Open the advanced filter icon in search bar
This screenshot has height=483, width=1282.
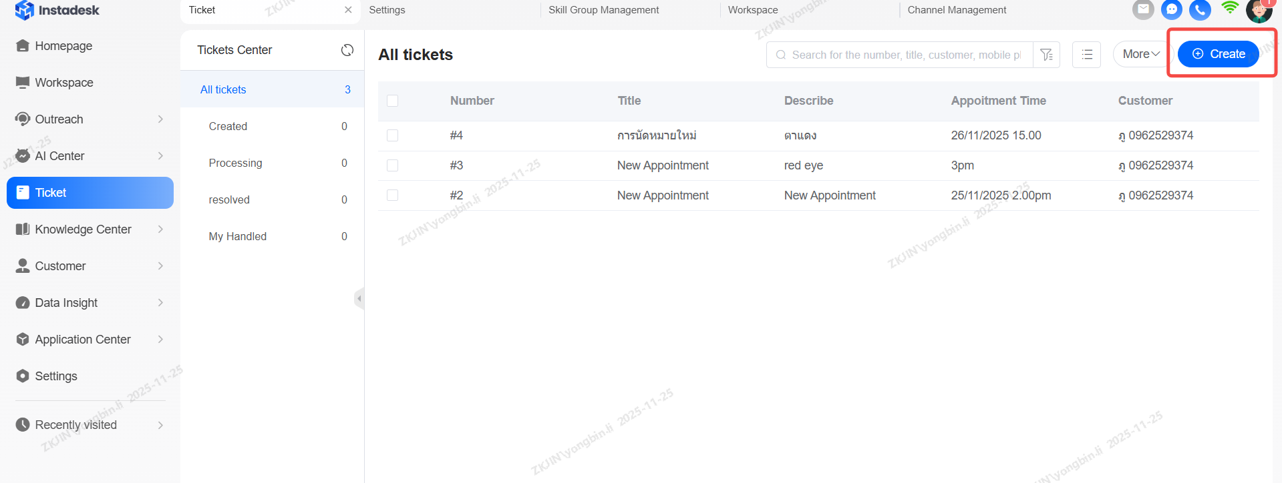click(x=1046, y=55)
